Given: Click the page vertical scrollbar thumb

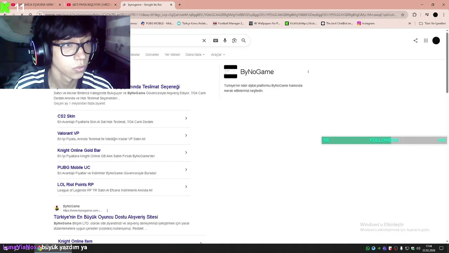Looking at the screenshot, I should click(447, 63).
